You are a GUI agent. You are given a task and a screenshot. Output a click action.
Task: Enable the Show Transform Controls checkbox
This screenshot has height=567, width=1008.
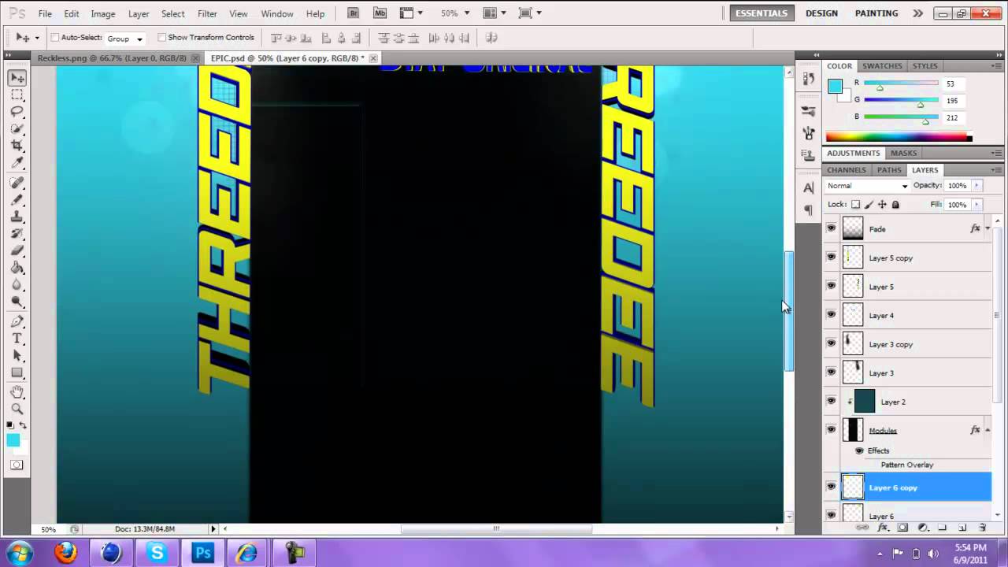pos(161,37)
